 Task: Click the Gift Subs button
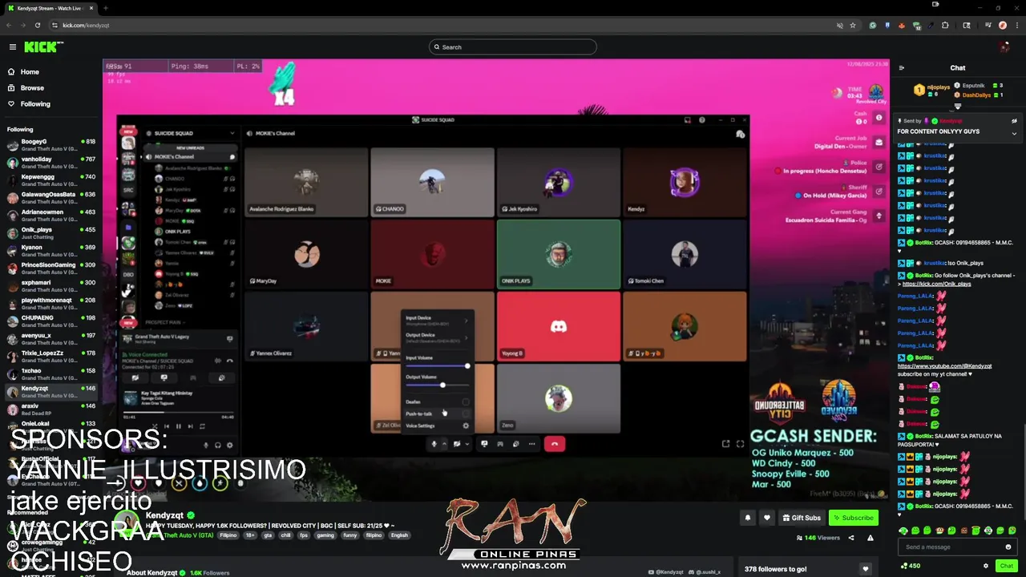tap(802, 518)
